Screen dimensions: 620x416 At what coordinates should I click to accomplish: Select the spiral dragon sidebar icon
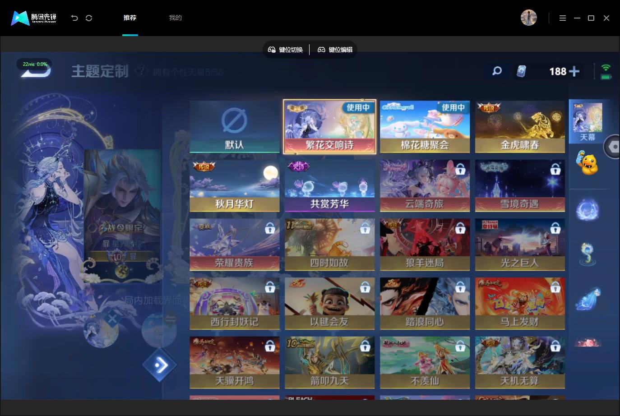pos(587,254)
